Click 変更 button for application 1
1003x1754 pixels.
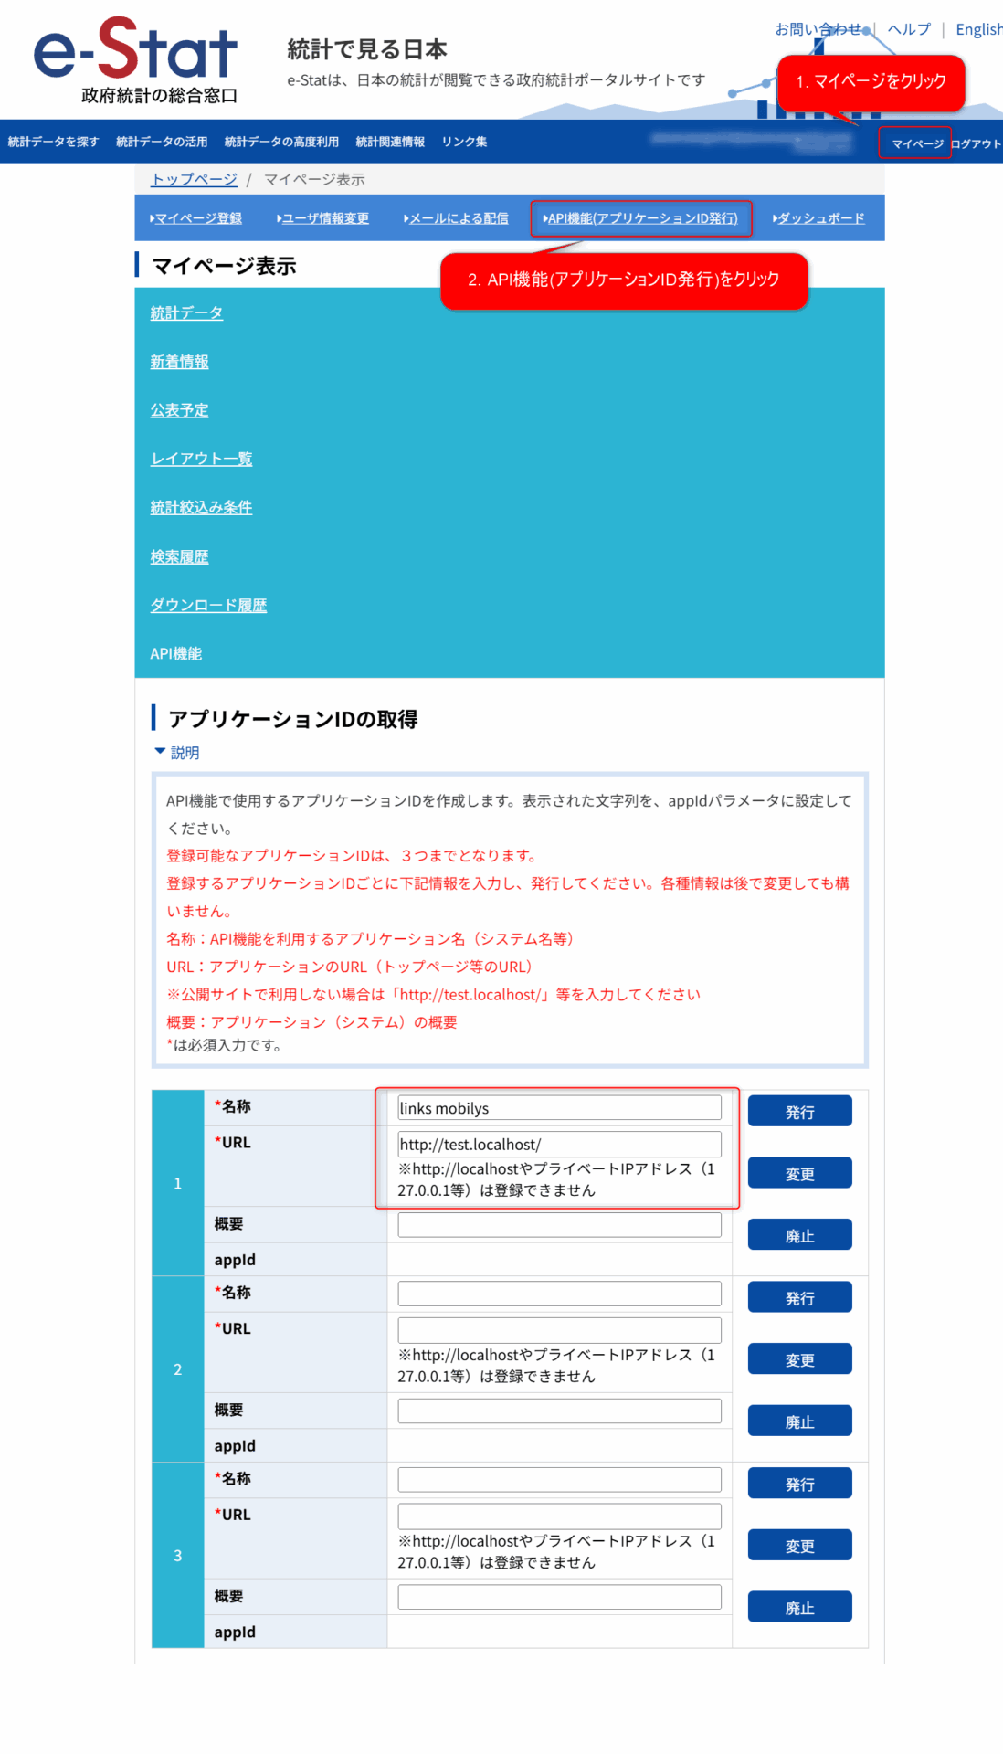pos(800,1174)
